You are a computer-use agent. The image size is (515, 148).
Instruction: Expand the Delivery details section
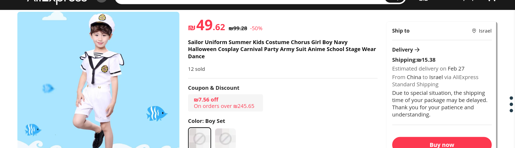point(403,50)
